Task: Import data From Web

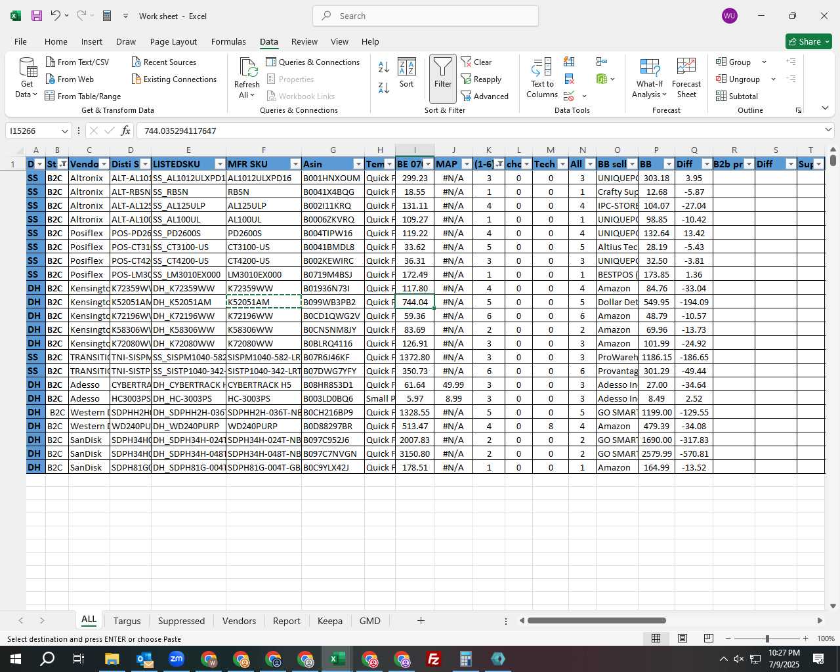Action: [70, 79]
